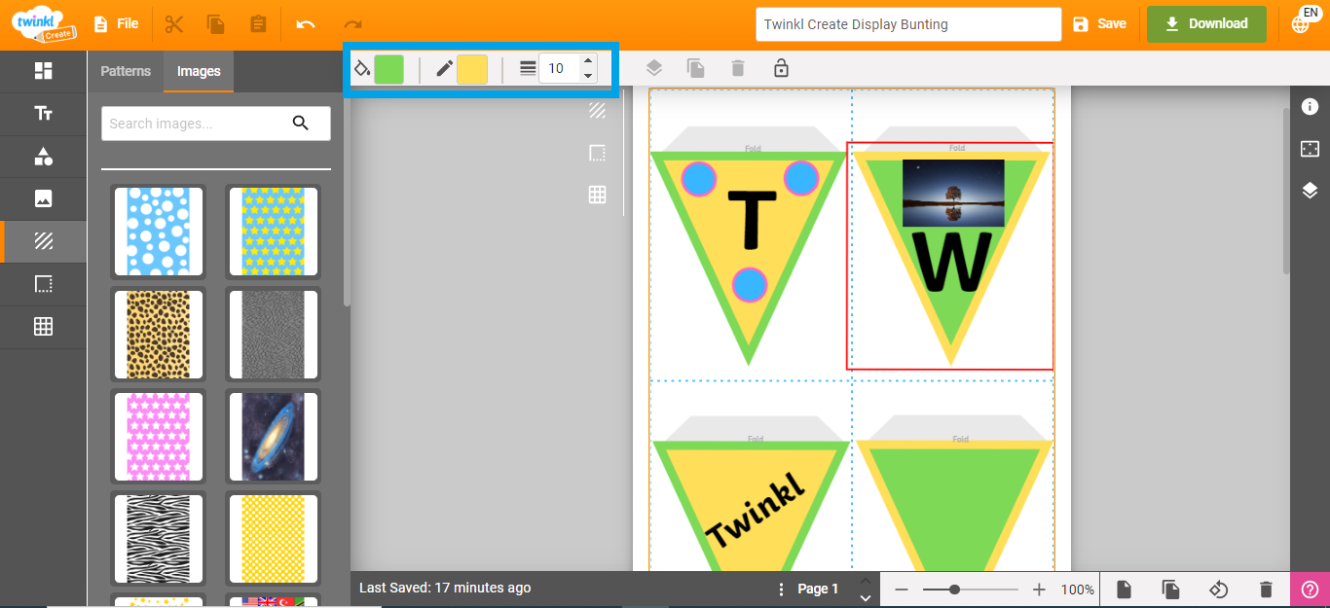The height and width of the screenshot is (608, 1330).
Task: Click the floating border icon
Action: [x=597, y=153]
